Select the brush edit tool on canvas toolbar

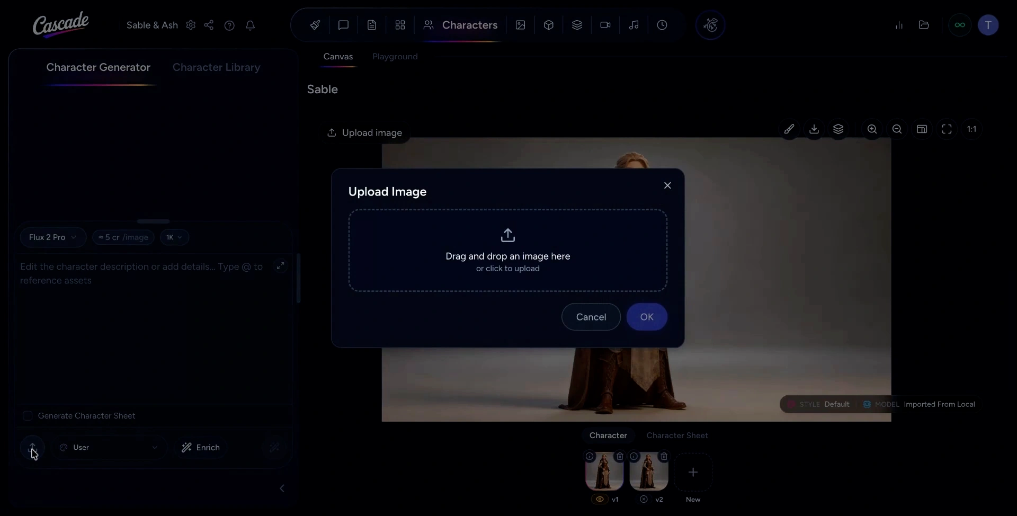click(789, 129)
